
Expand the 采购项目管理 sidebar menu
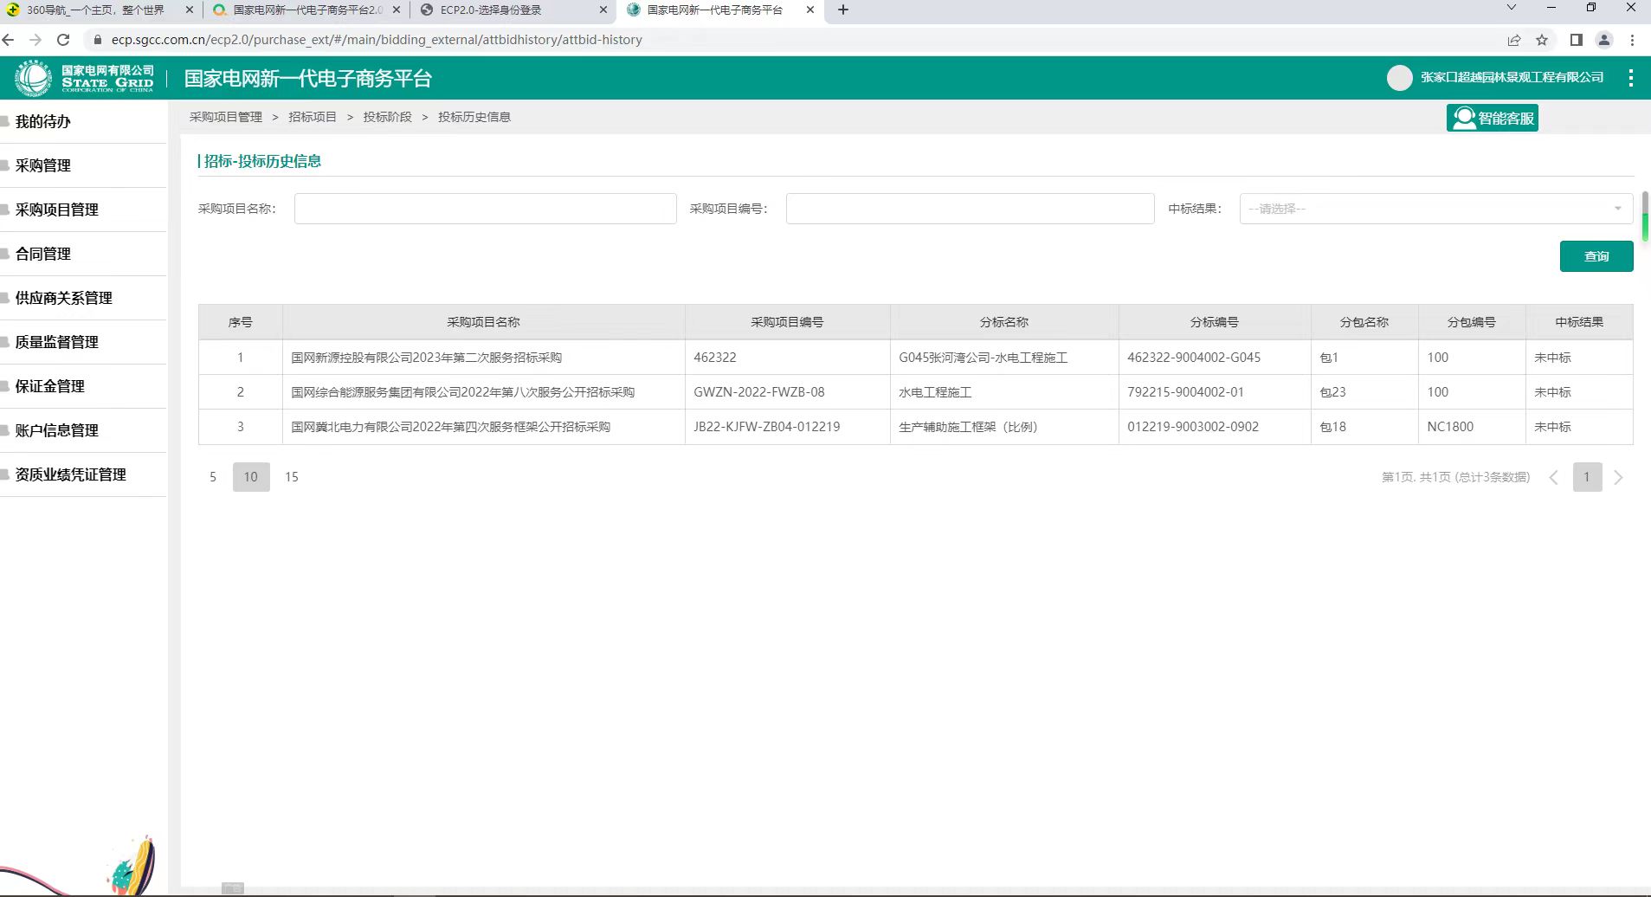pos(57,210)
